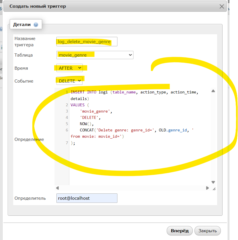The image size is (238, 240).
Task: Click the Вперёд button
Action: tap(180, 231)
